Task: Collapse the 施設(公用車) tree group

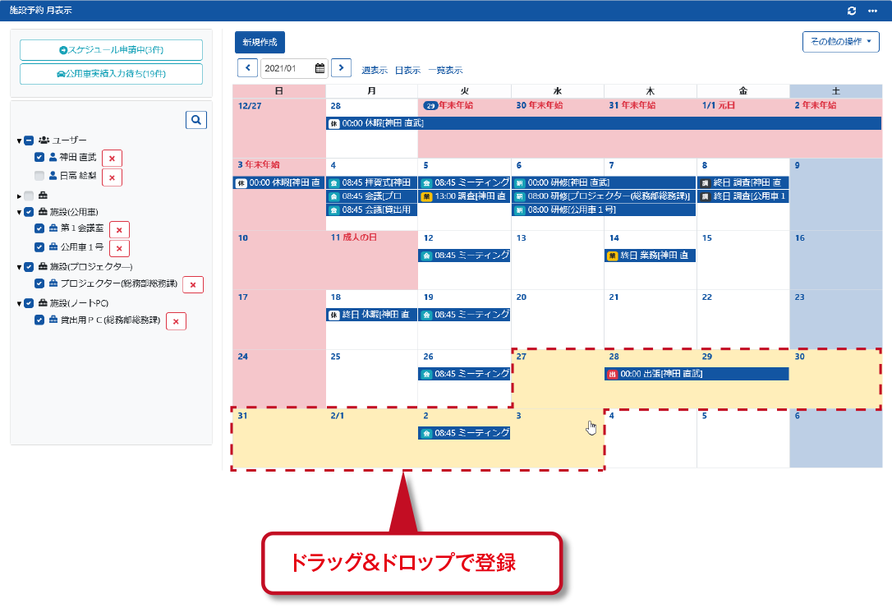Action: tap(19, 212)
